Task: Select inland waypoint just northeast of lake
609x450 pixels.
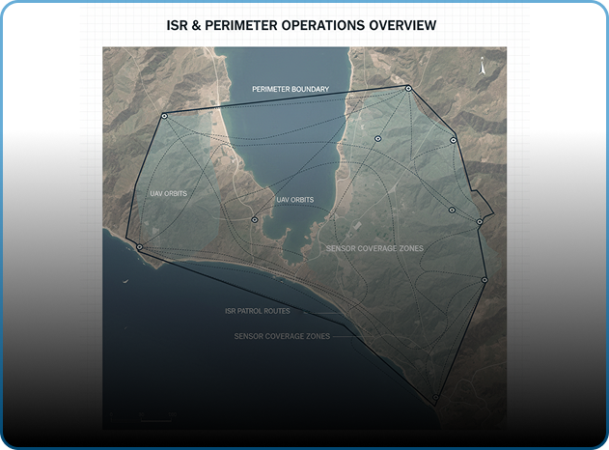Action: point(377,139)
